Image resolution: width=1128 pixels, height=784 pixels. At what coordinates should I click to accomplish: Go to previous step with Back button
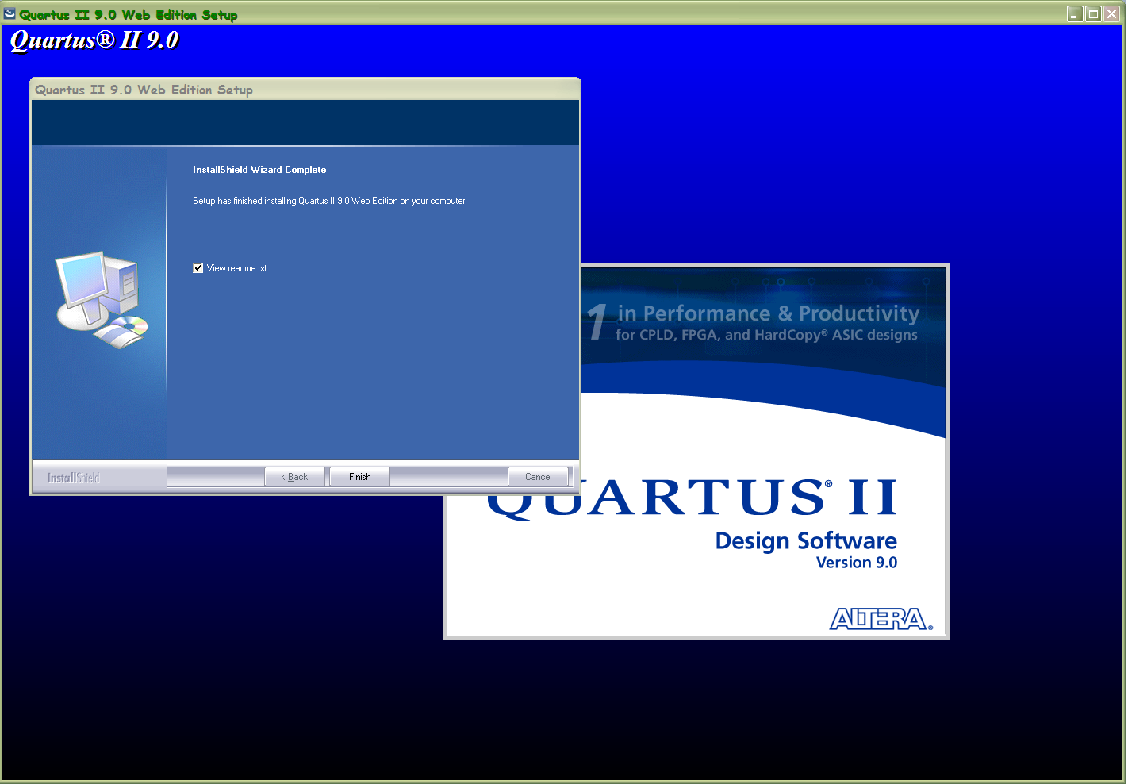pos(294,477)
